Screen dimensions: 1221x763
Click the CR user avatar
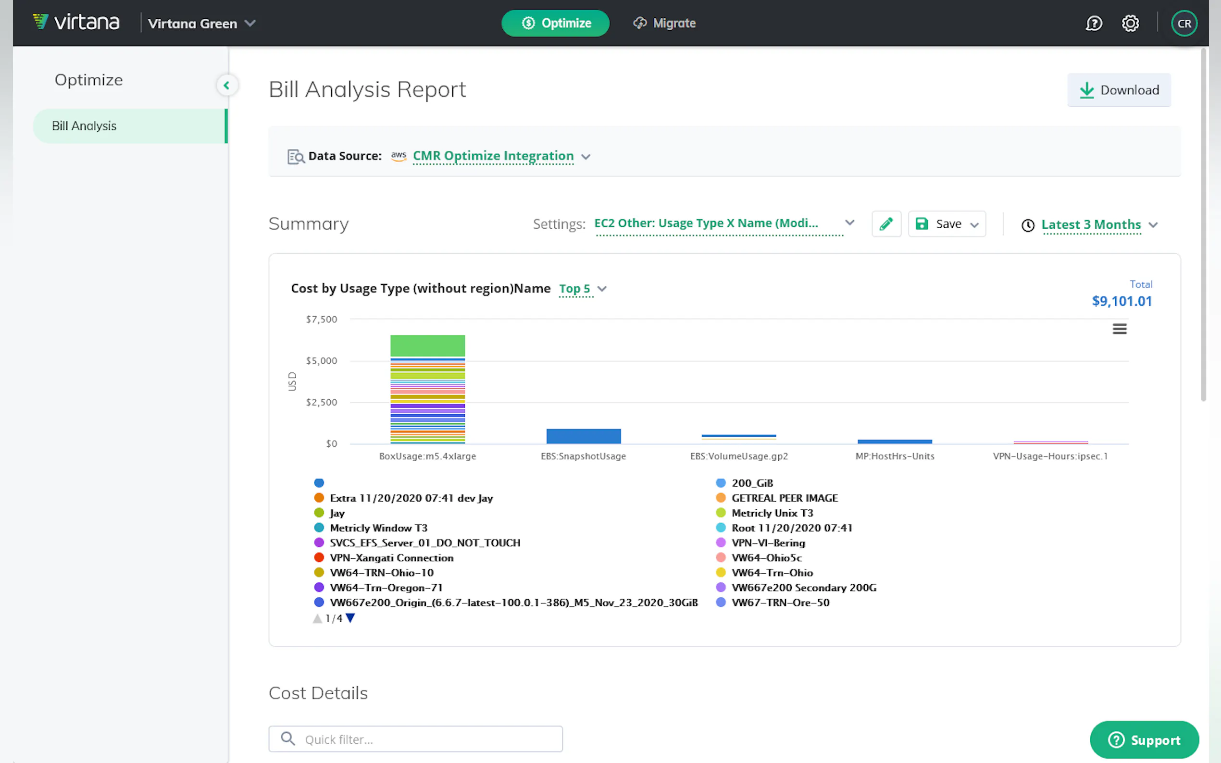pyautogui.click(x=1184, y=23)
